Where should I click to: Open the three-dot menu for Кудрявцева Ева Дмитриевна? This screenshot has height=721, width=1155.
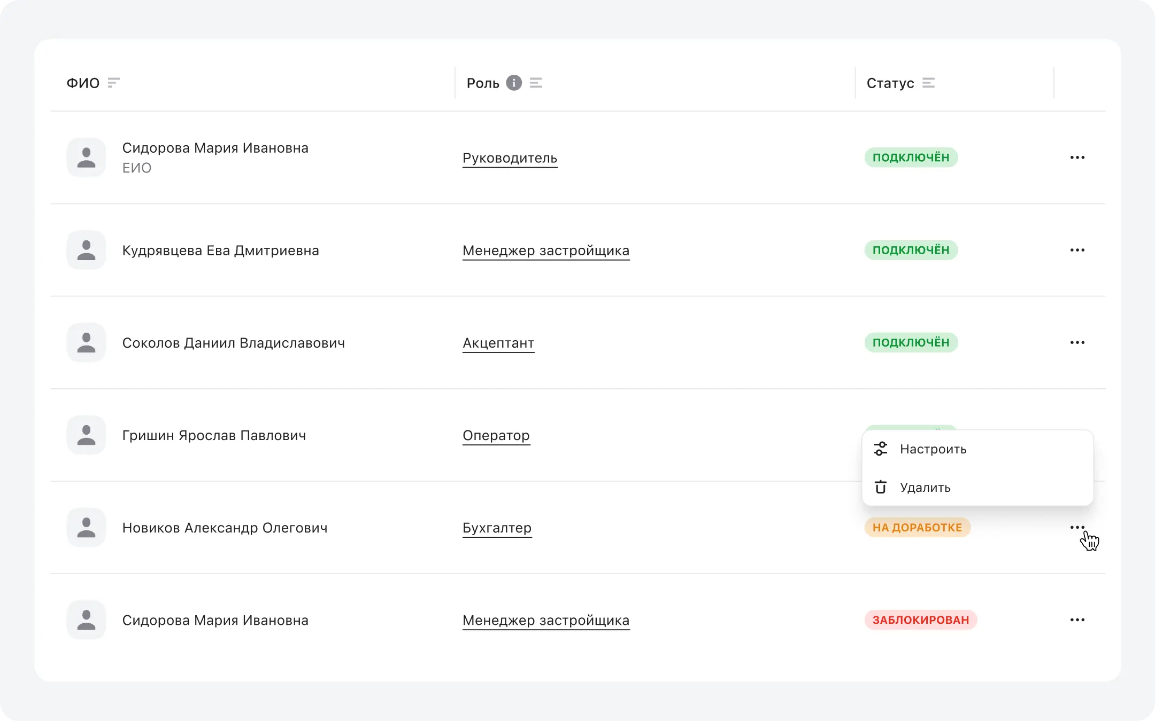click(x=1077, y=250)
